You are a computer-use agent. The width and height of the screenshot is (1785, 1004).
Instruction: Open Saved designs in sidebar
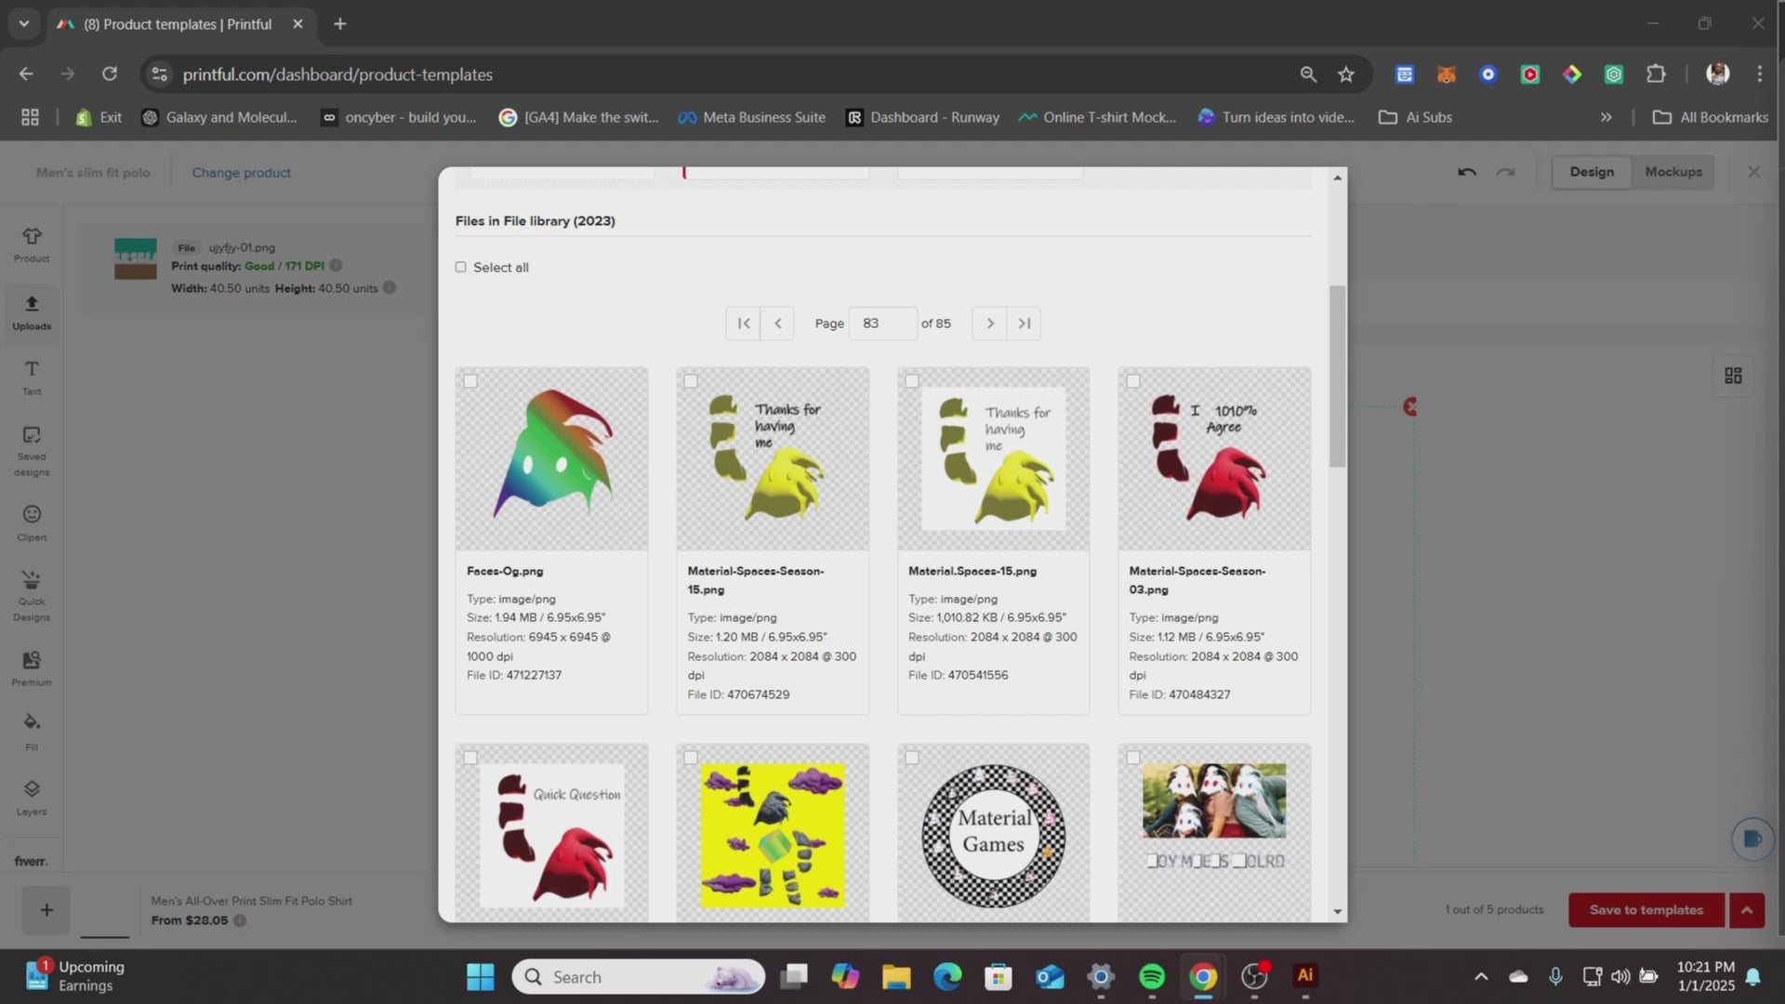click(x=32, y=449)
